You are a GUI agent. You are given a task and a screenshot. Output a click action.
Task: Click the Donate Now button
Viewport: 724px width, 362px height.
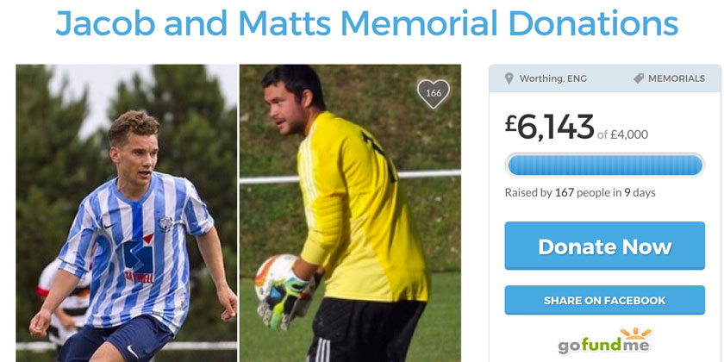604,246
